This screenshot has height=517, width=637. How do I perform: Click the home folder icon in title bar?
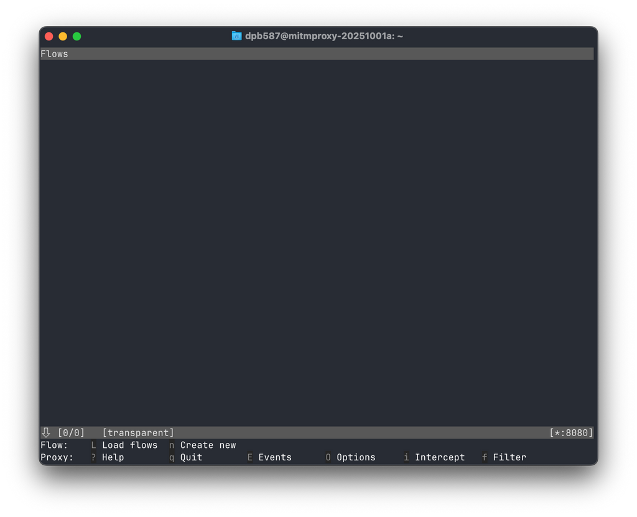click(x=236, y=36)
